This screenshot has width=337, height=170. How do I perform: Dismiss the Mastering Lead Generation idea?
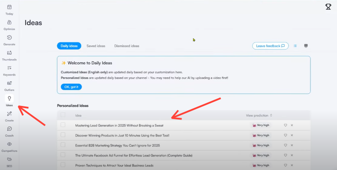292,125
